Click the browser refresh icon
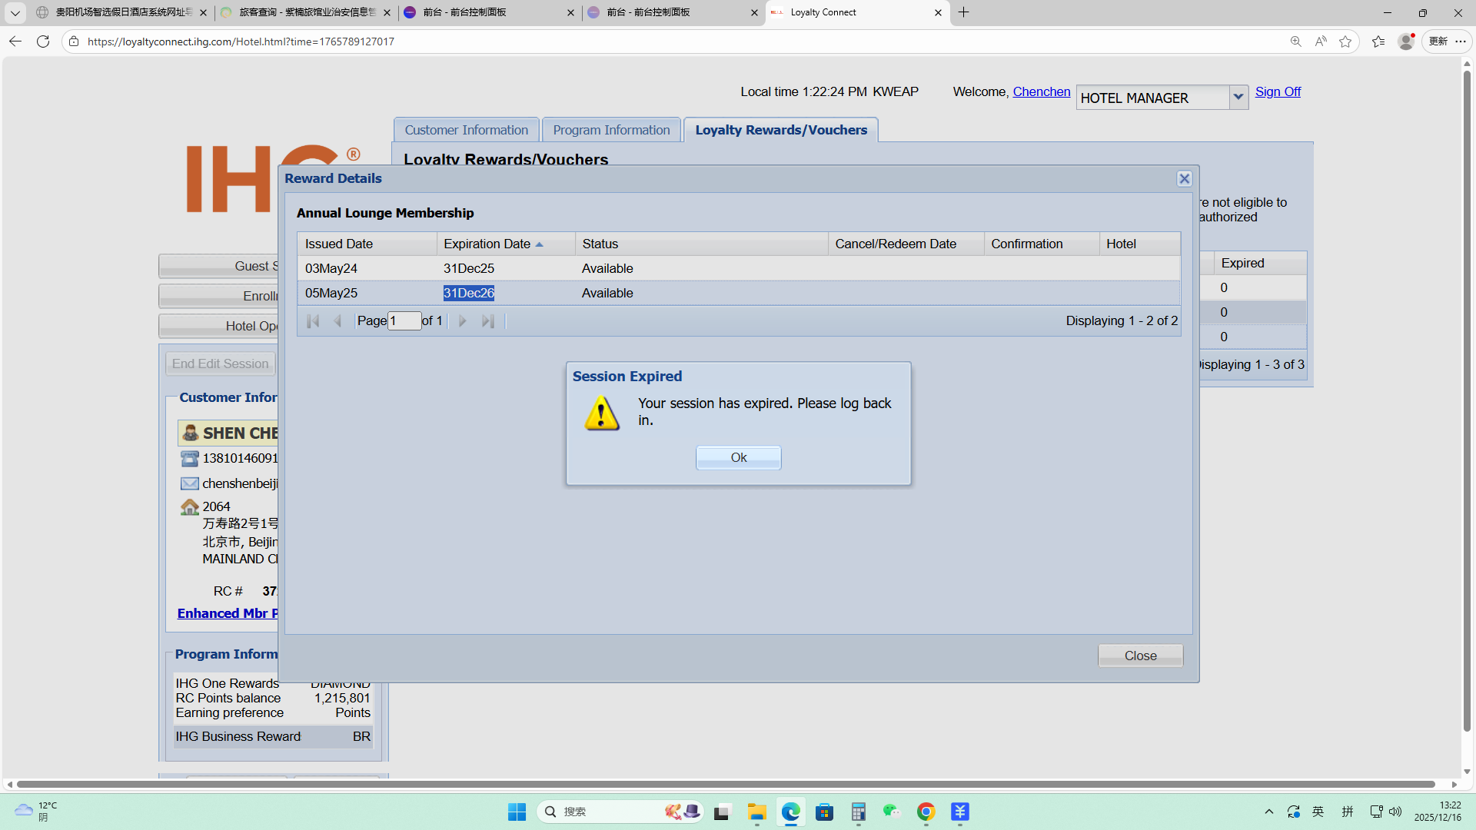Viewport: 1476px width, 830px height. [43, 41]
